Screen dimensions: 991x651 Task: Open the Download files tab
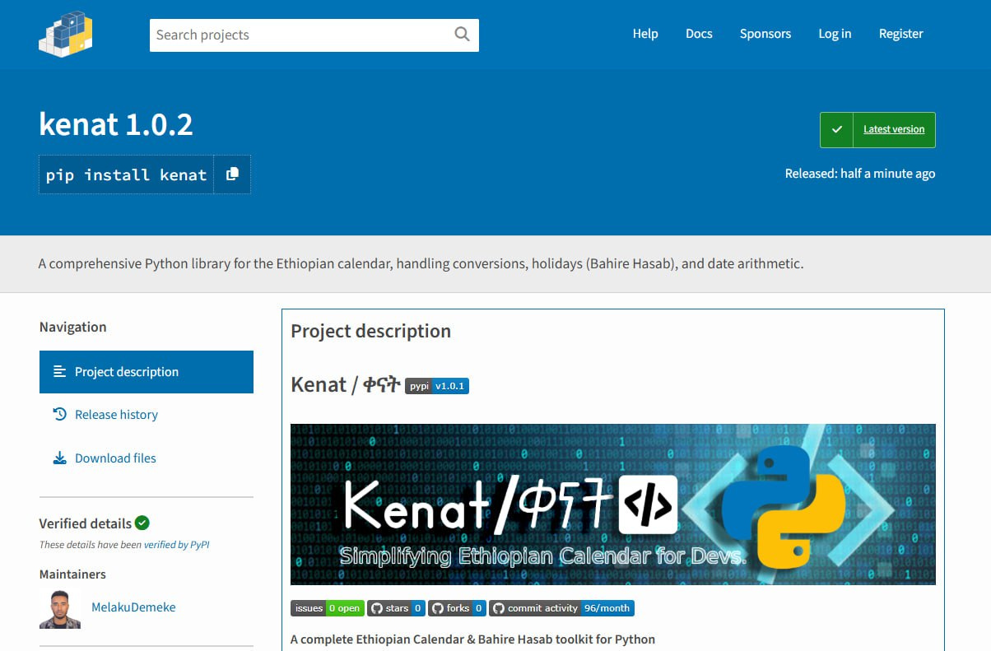pyautogui.click(x=147, y=458)
